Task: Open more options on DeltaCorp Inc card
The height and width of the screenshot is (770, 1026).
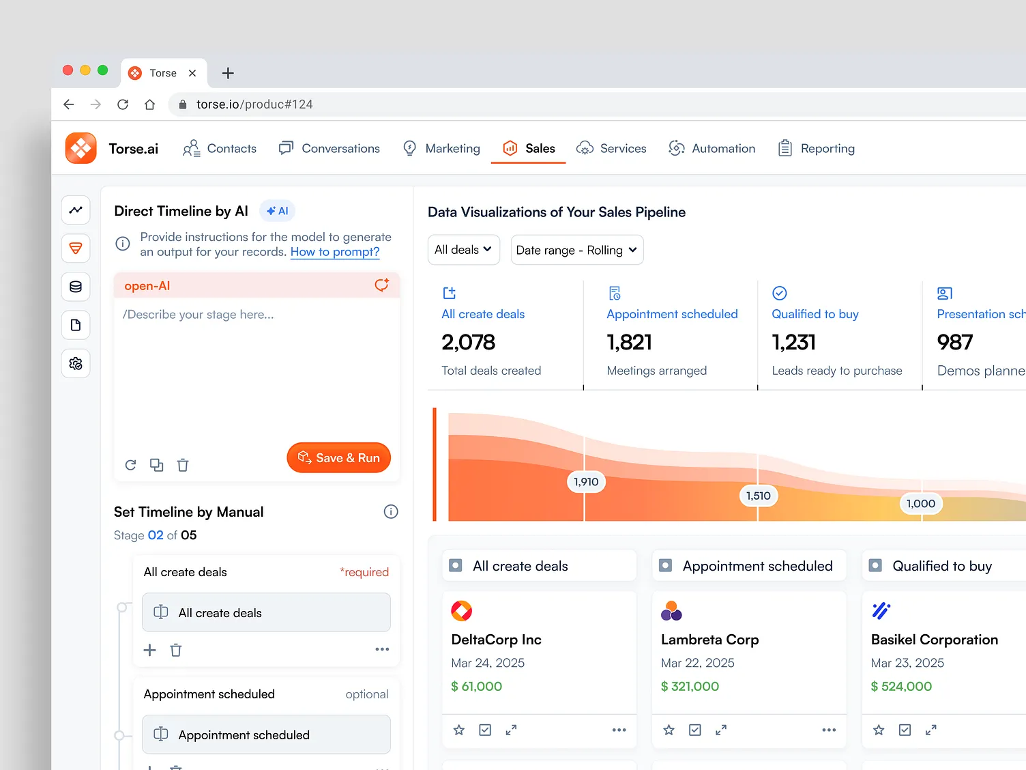Action: click(x=619, y=730)
